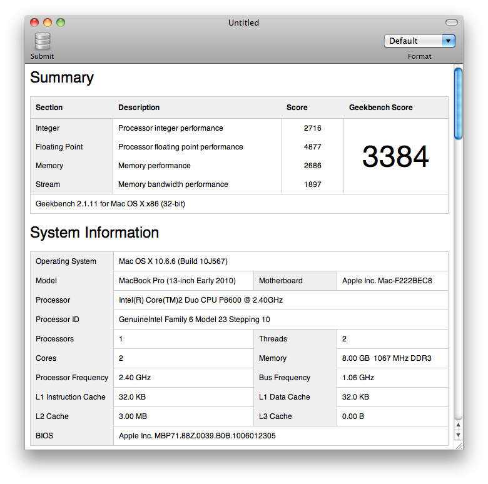Click the Memory performance description

[x=154, y=166]
